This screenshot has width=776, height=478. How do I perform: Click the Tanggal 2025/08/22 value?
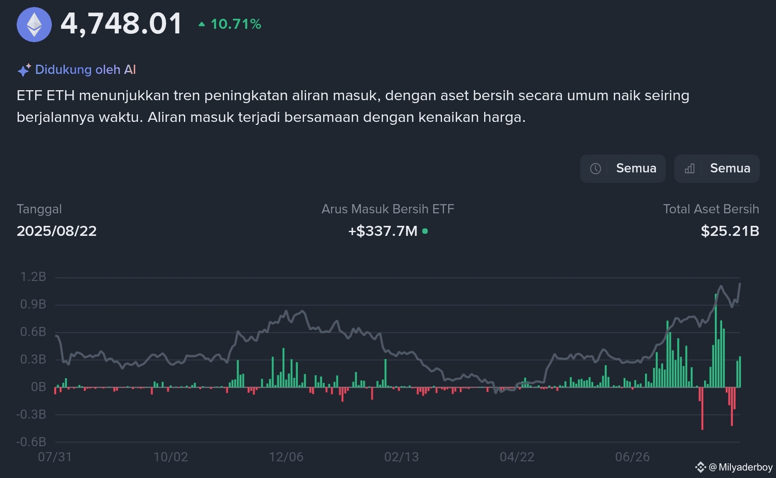click(x=57, y=231)
